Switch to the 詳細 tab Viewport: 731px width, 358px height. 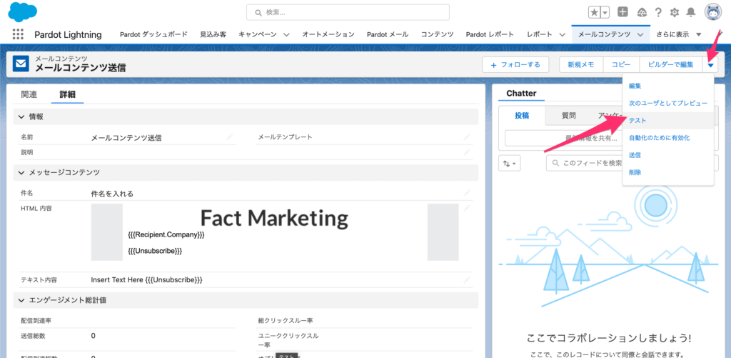pyautogui.click(x=68, y=94)
